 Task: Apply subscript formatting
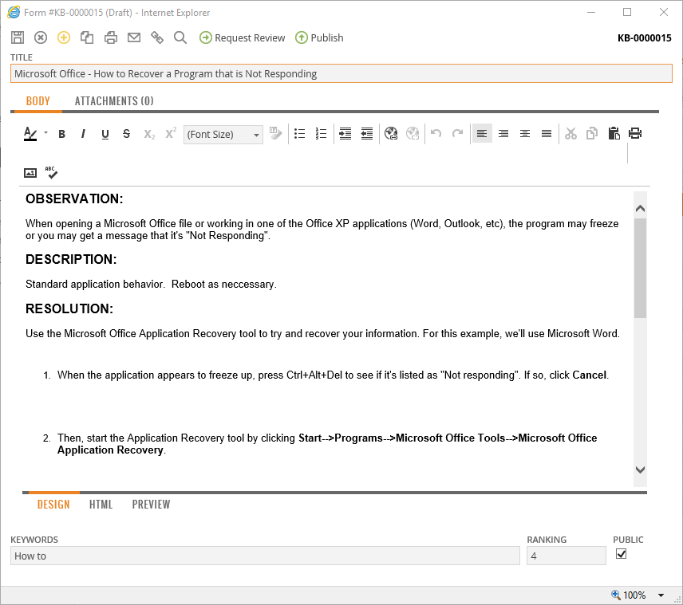(149, 135)
